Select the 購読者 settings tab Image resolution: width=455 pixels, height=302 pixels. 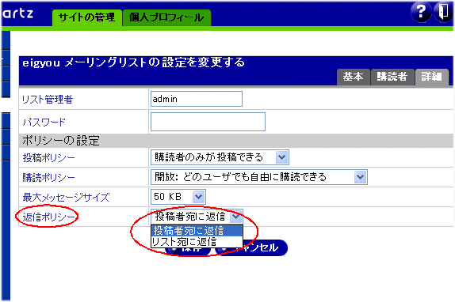pos(392,77)
